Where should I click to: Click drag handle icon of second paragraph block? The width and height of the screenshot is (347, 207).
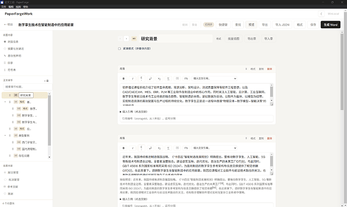pos(246,139)
